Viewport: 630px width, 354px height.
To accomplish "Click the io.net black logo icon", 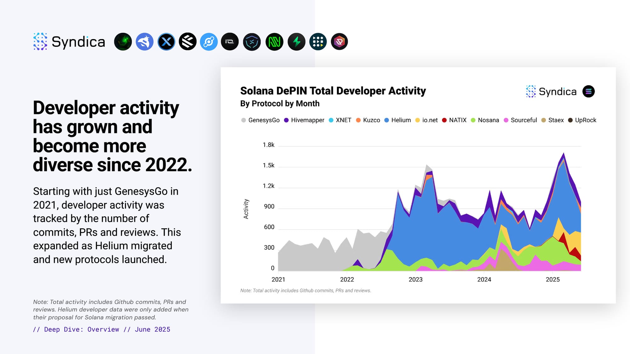I will [230, 42].
